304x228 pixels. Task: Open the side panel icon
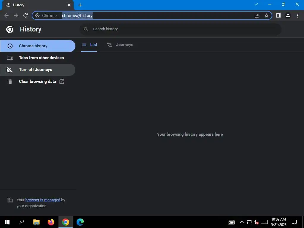(278, 15)
